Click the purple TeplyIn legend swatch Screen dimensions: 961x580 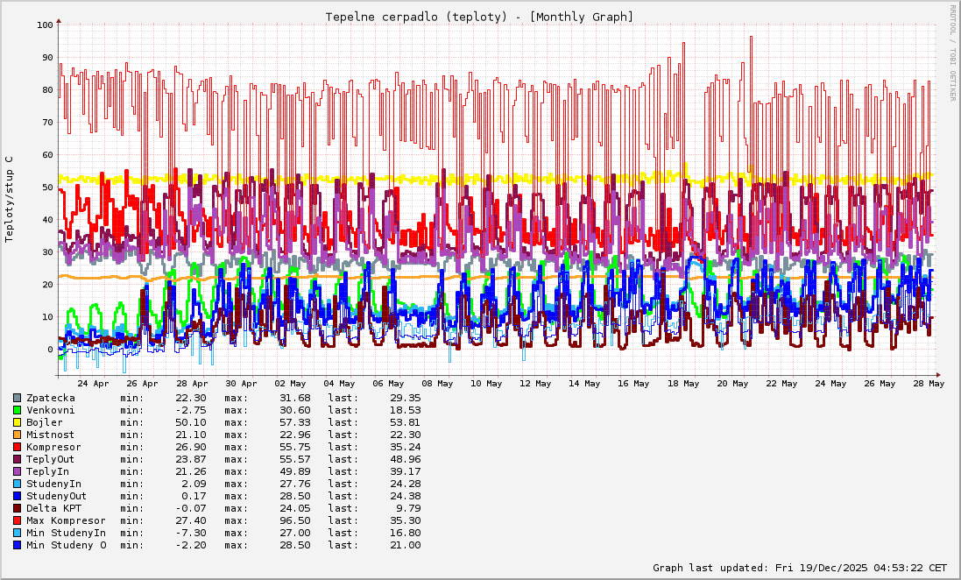point(17,471)
